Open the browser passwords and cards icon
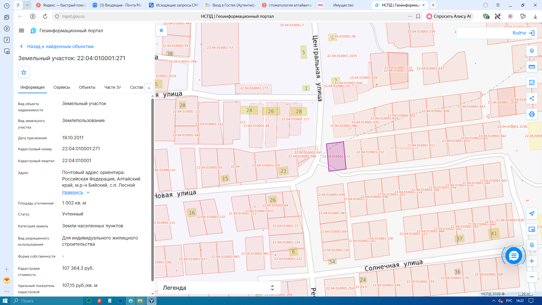This screenshot has width=542, height=305. pos(523,16)
